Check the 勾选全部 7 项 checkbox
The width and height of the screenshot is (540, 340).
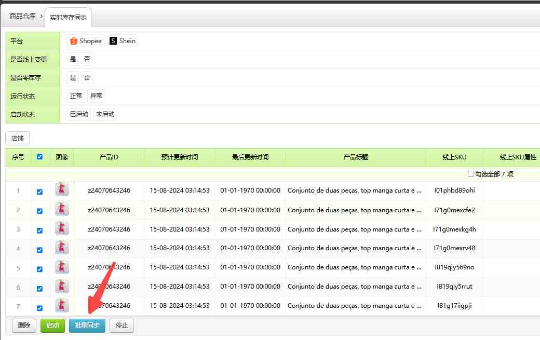470,174
